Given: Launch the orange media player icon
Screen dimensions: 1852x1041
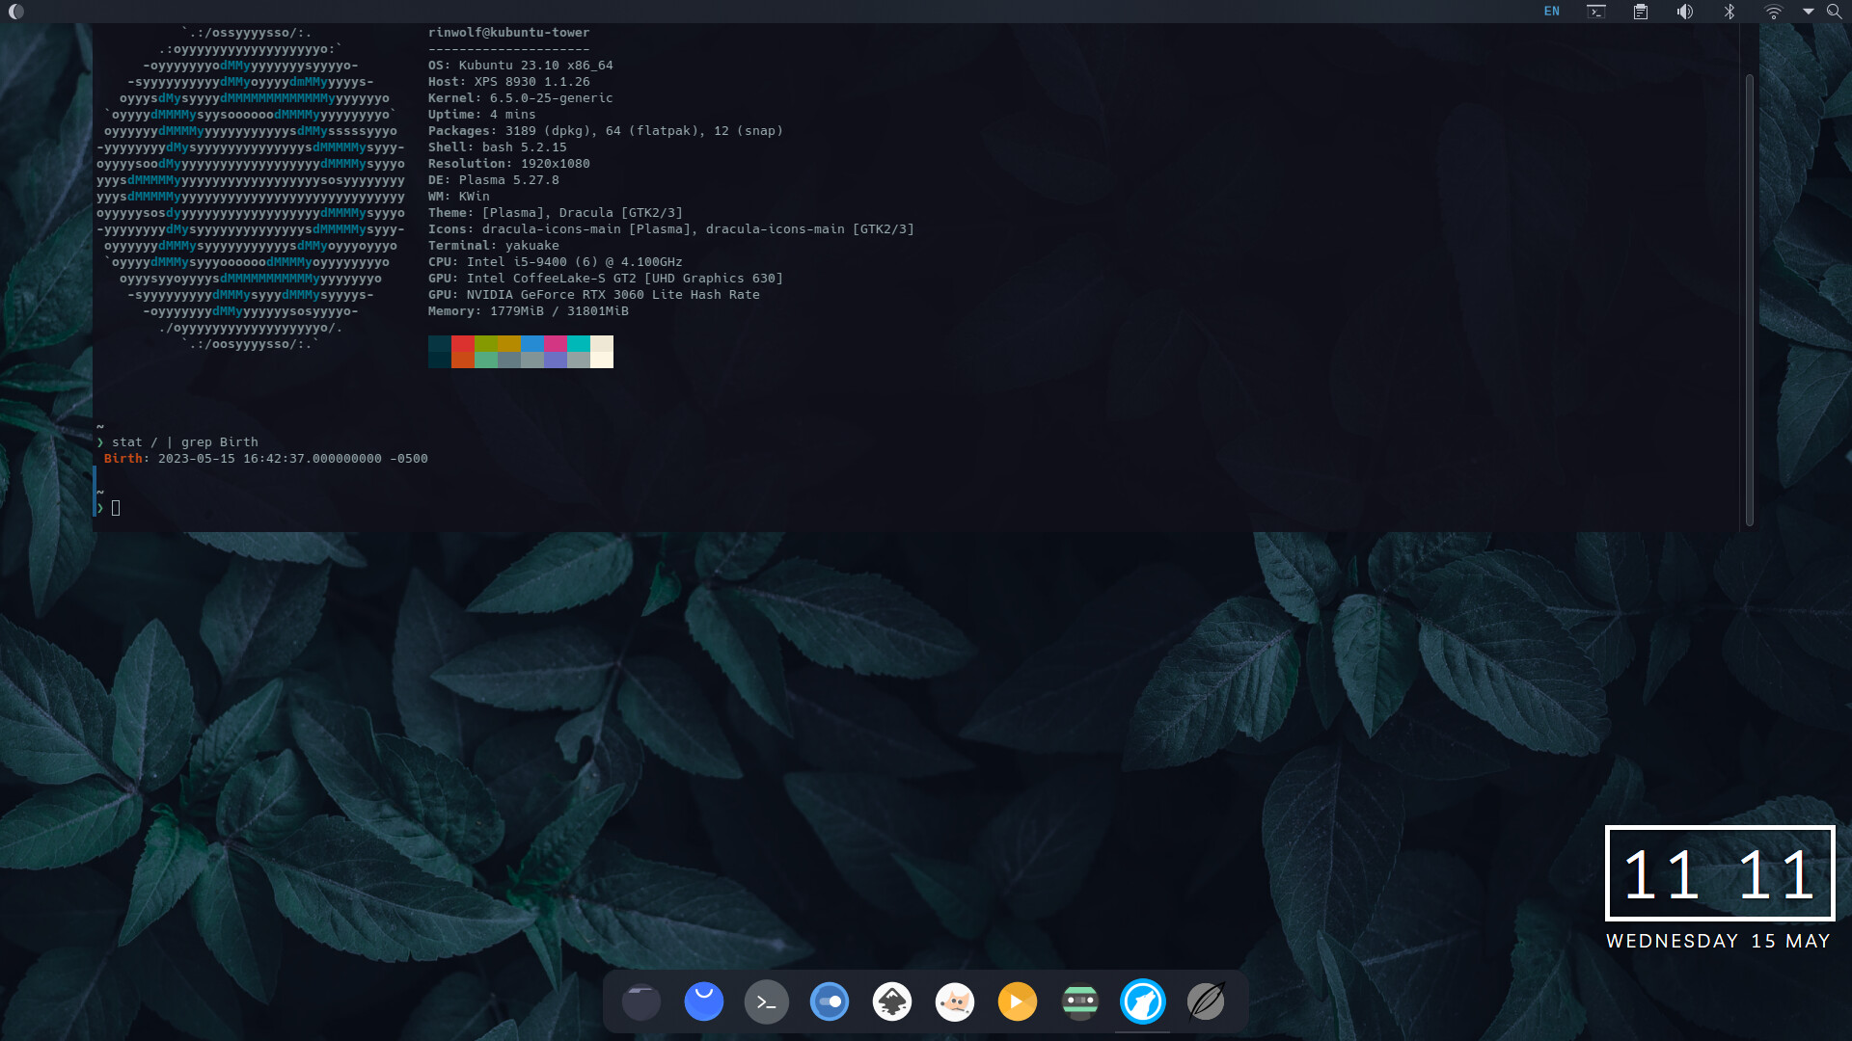Looking at the screenshot, I should pos(1017,1001).
